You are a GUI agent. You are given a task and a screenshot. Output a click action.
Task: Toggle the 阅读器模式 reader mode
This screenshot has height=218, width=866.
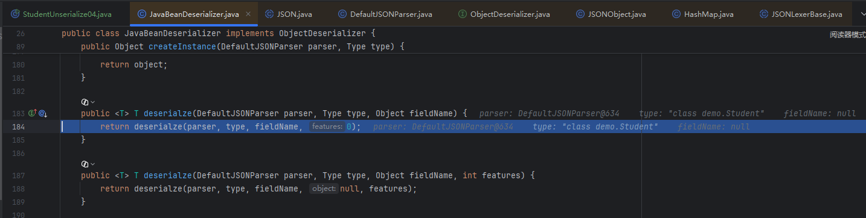pos(847,35)
